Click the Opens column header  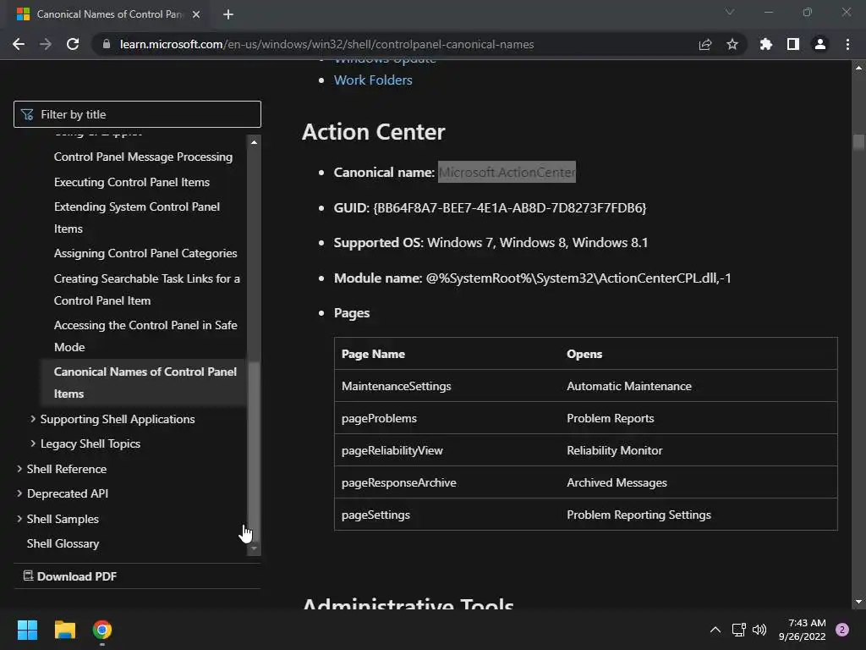pos(584,355)
